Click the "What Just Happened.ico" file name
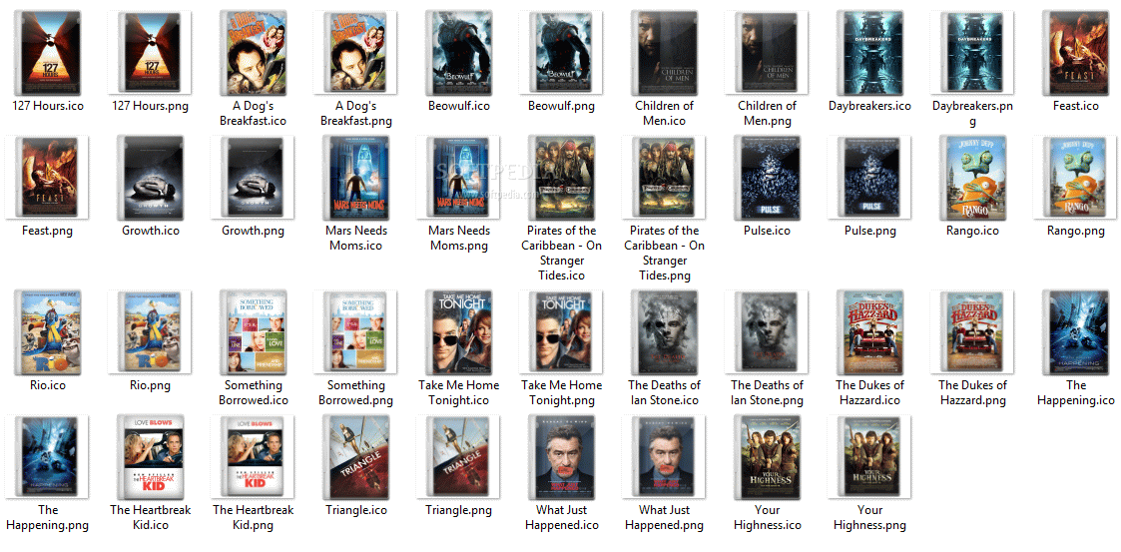 click(x=562, y=518)
